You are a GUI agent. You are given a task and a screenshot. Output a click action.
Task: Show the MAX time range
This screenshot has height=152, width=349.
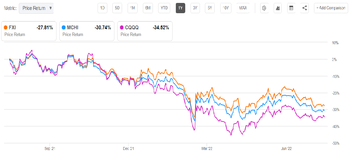(x=243, y=8)
